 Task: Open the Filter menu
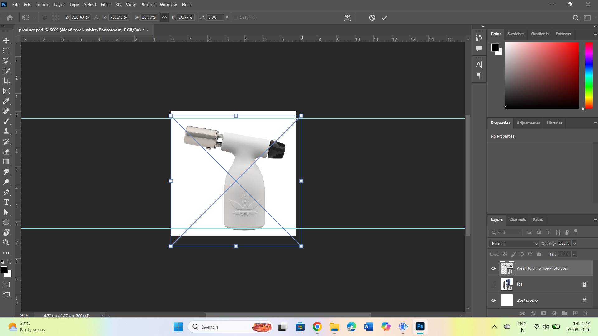coord(106,5)
